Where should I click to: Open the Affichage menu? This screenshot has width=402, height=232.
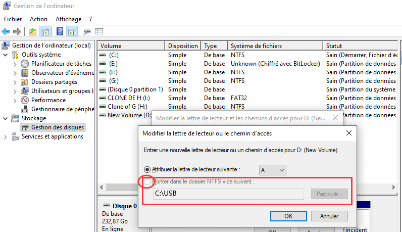click(68, 19)
